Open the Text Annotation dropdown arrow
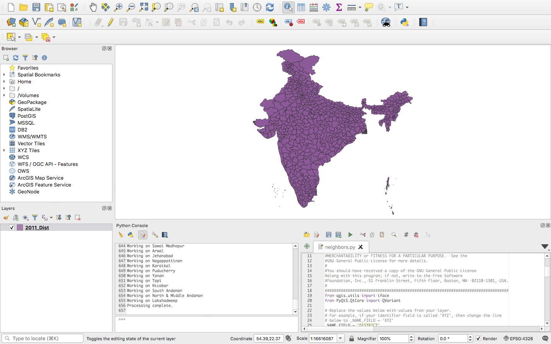Image resolution: width=551 pixels, height=344 pixels. click(407, 7)
